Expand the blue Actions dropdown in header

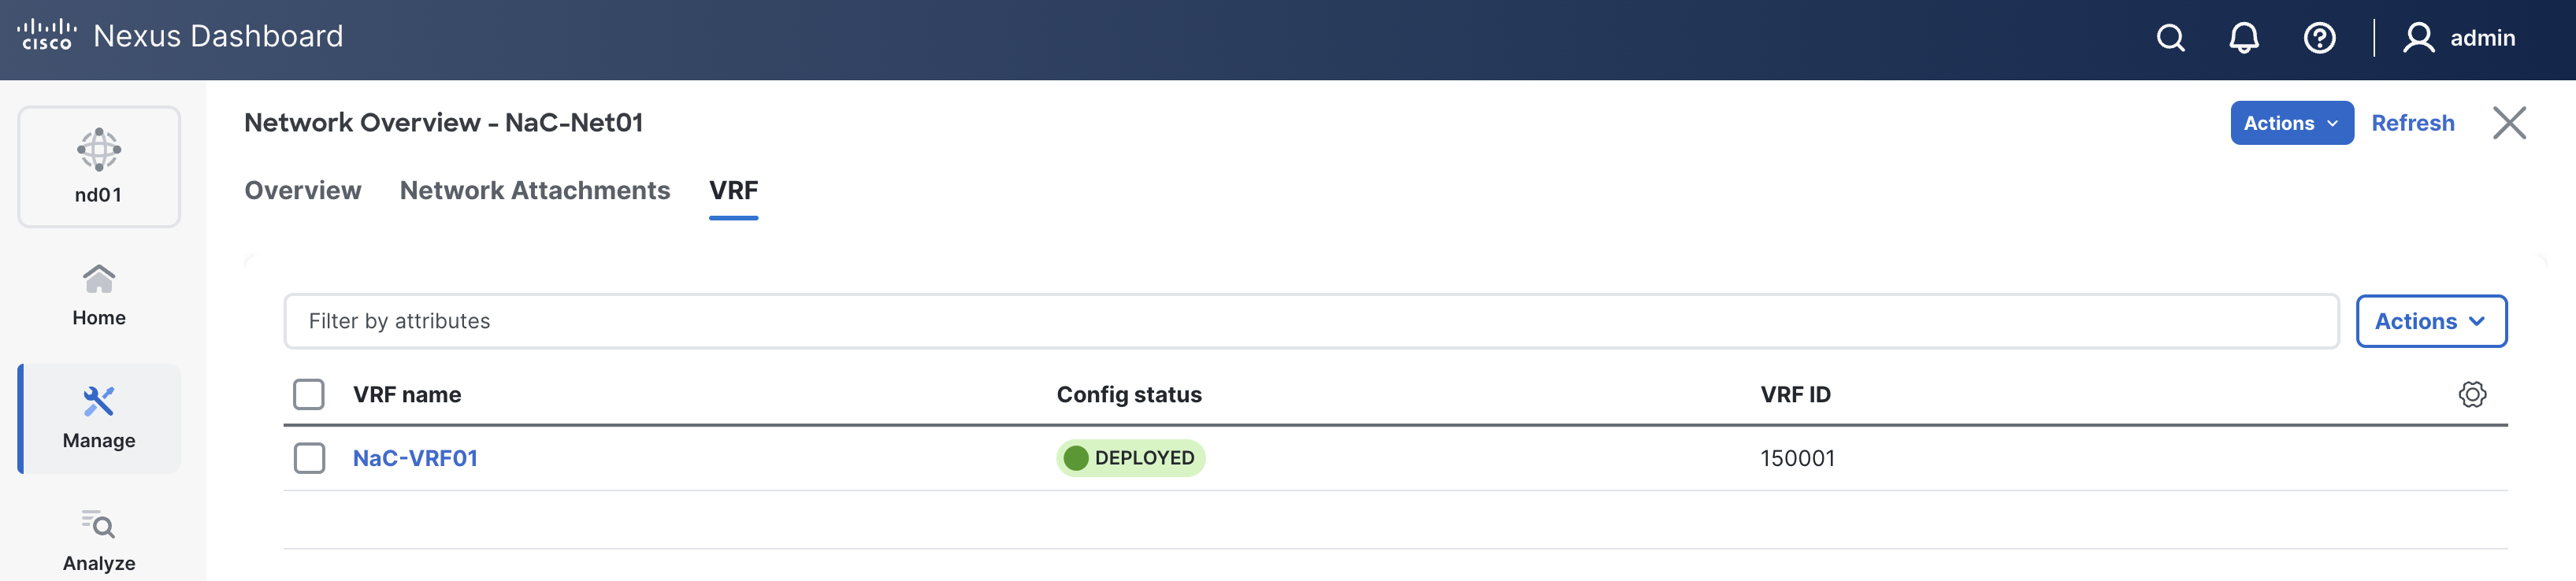[2291, 123]
